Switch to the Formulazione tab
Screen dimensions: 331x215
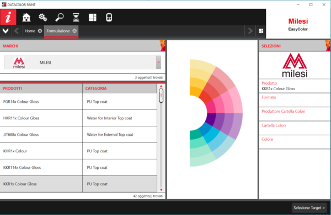point(58,31)
